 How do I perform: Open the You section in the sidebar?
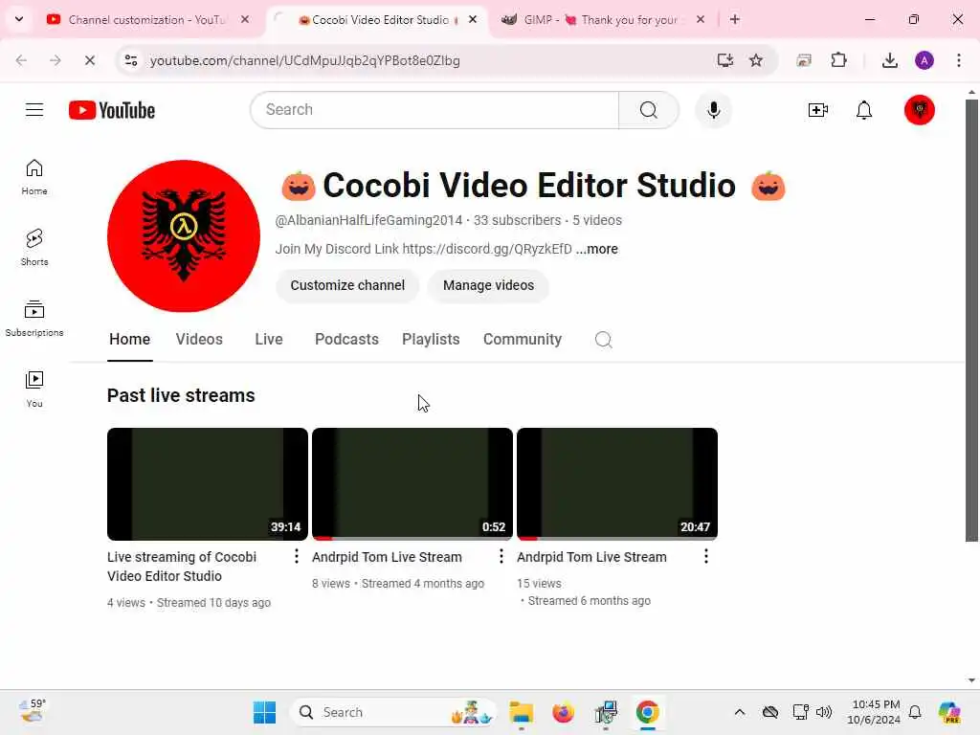34,390
